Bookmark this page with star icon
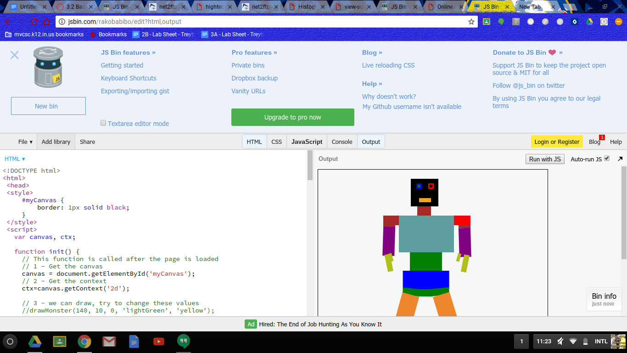The width and height of the screenshot is (627, 353). [471, 22]
